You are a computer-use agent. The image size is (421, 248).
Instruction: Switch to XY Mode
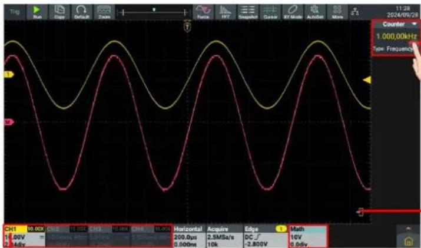pyautogui.click(x=293, y=12)
